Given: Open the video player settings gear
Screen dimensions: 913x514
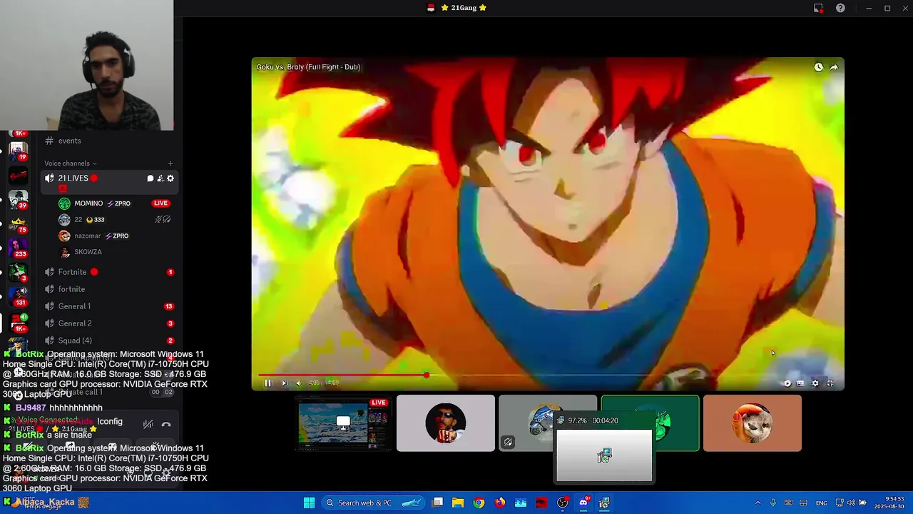Looking at the screenshot, I should click(815, 383).
